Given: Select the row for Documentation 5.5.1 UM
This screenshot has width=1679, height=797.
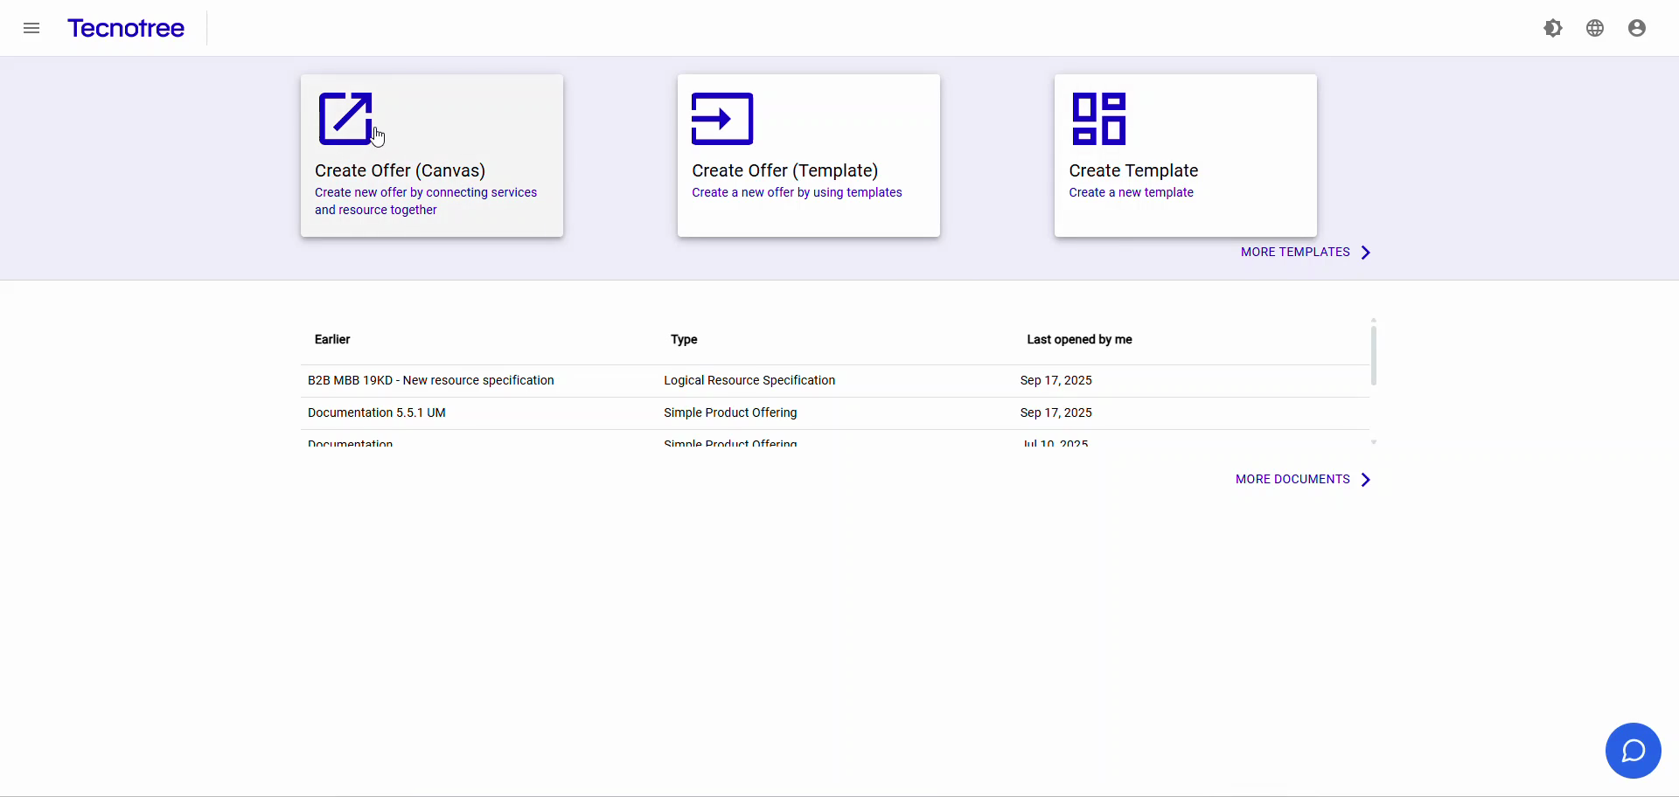Looking at the screenshot, I should pyautogui.click(x=377, y=412).
